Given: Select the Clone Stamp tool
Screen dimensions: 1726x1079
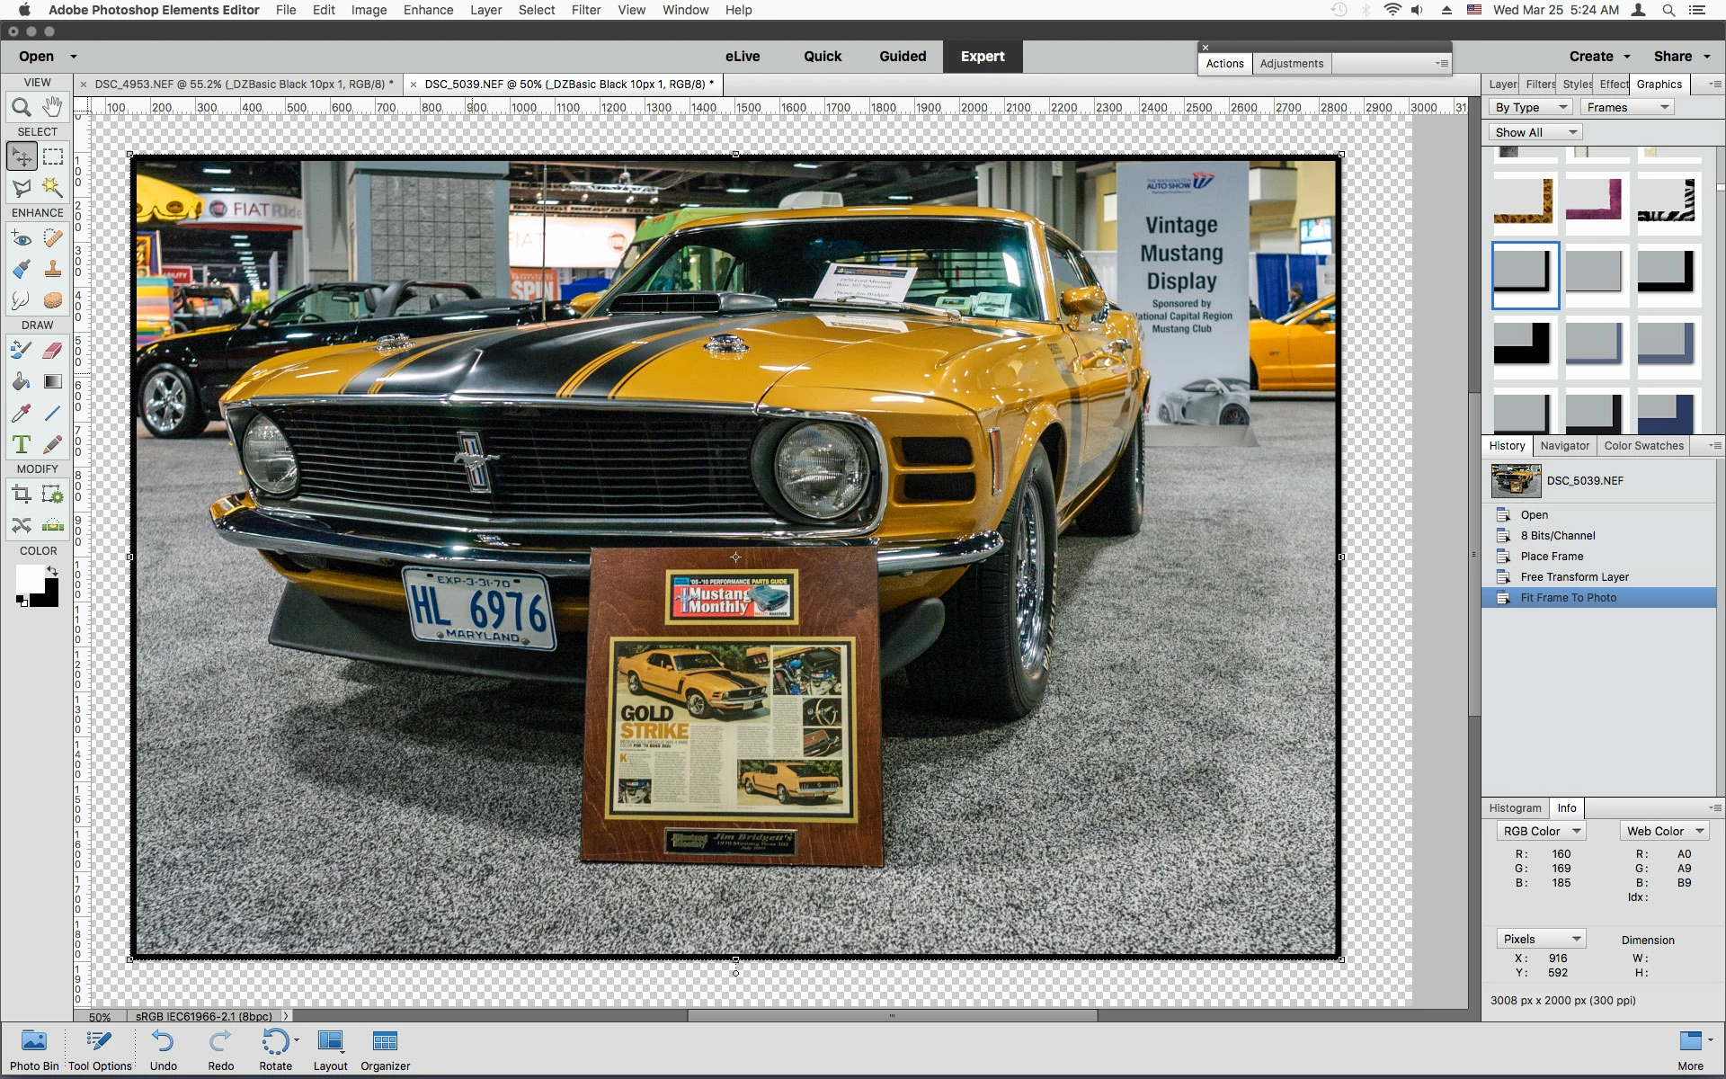Looking at the screenshot, I should pos(53,269).
